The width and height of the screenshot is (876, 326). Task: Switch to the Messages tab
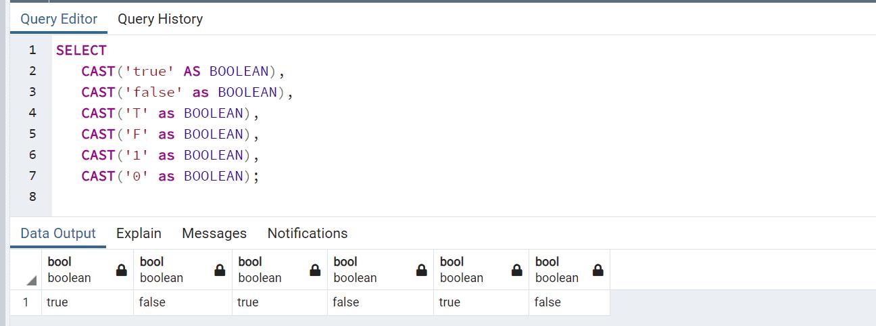point(214,233)
